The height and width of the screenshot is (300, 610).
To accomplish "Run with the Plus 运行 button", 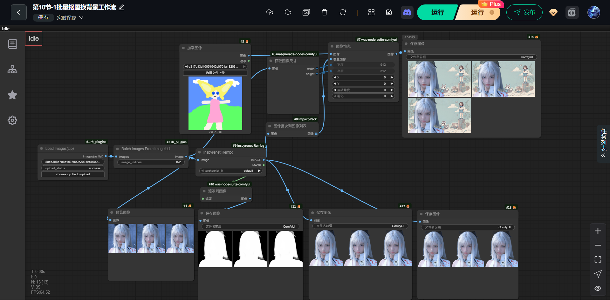I will (x=478, y=12).
